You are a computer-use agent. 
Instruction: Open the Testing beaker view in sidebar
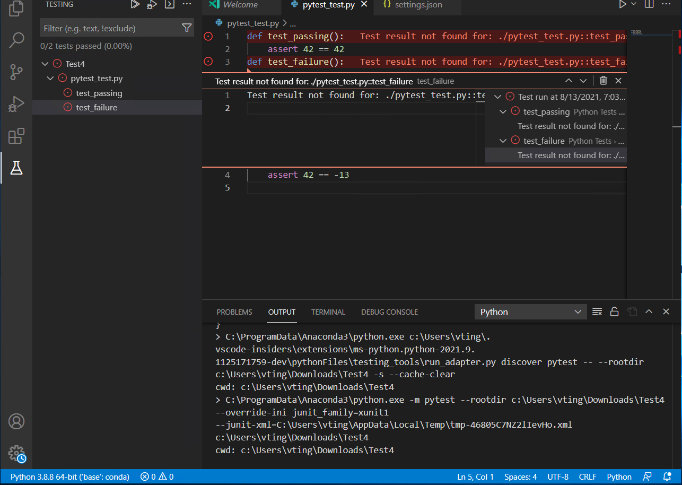16,168
